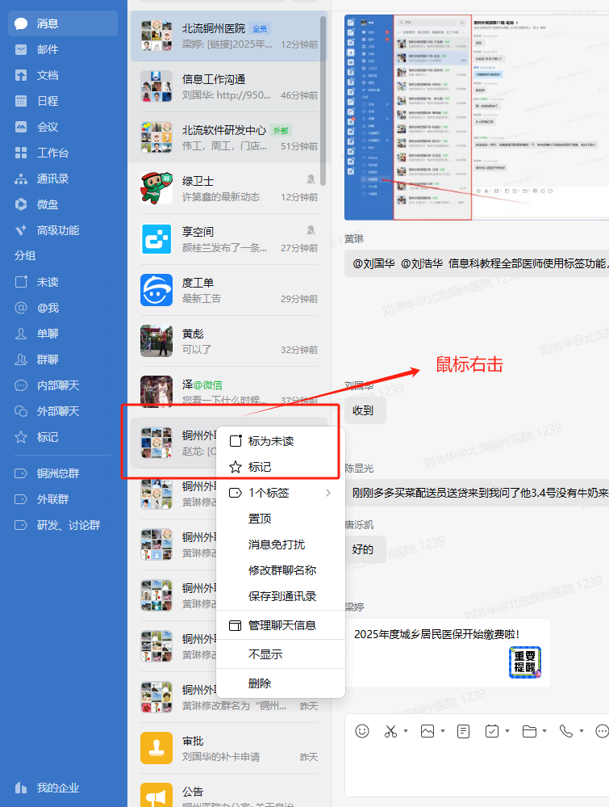609x807 pixels.
Task: Click the 绿卫士 avatar icon
Action: tap(156, 188)
